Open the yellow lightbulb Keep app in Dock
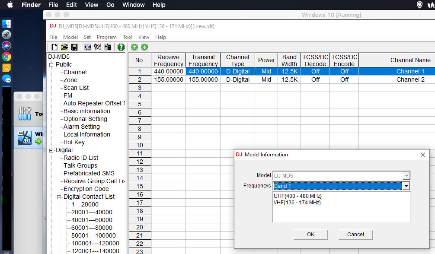Screen dimensions: 435x254 click(x=6, y=68)
